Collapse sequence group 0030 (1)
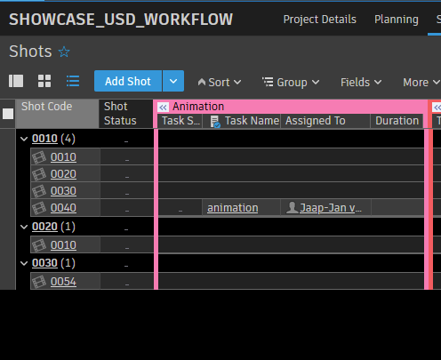 pos(24,263)
